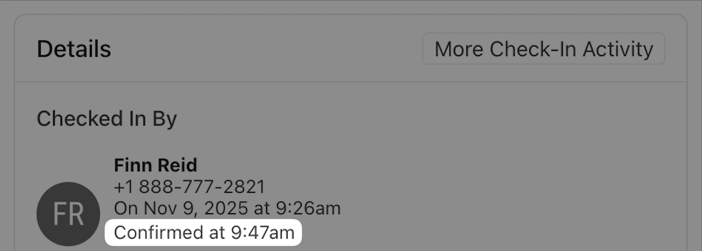Click empty header space beside Details title
Viewport: 702px width, 251px height.
point(266,49)
